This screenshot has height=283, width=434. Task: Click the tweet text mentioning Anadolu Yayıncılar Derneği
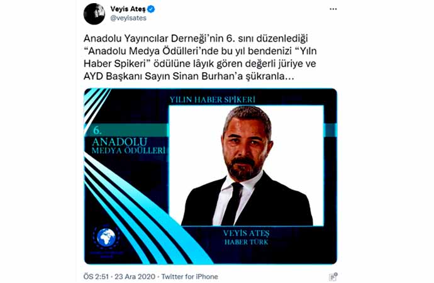200,57
